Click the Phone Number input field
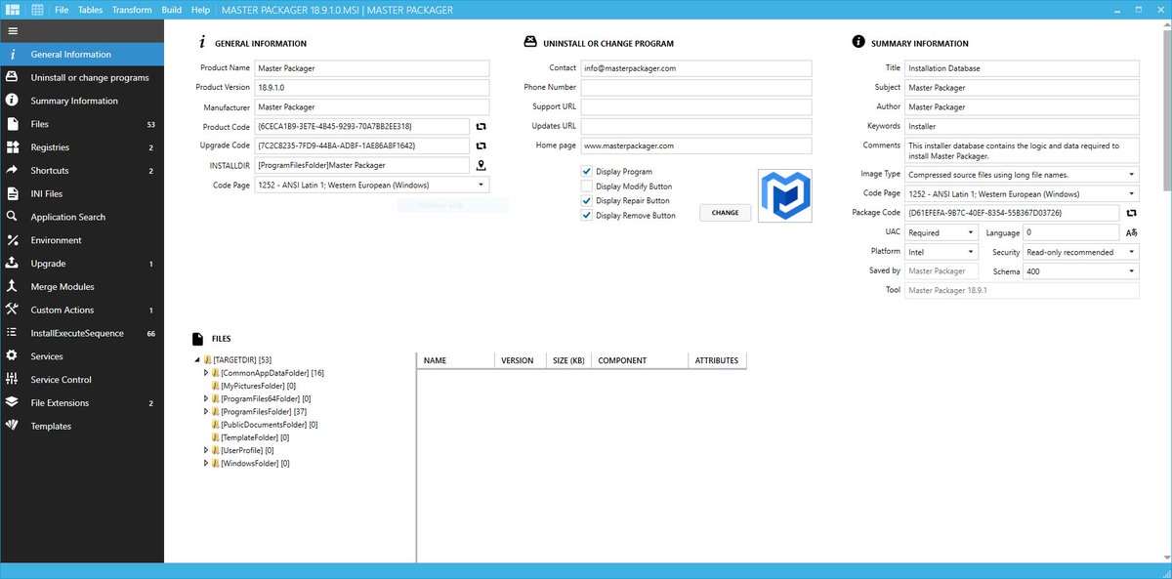This screenshot has width=1172, height=579. pyautogui.click(x=696, y=88)
